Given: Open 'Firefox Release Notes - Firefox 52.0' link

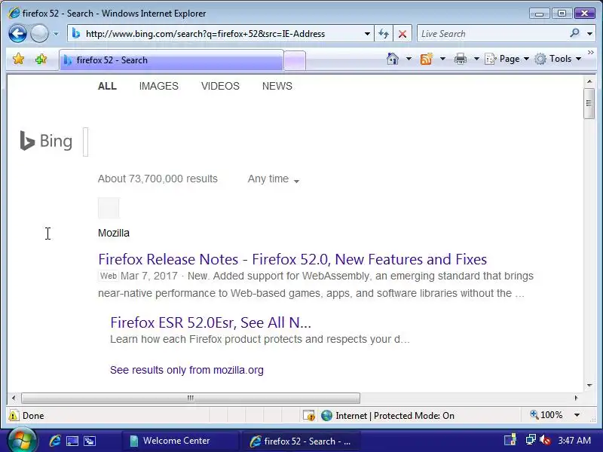Looking at the screenshot, I should 292,259.
